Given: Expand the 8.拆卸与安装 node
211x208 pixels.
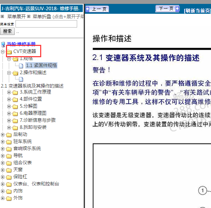Looking at the screenshot, I should pos(9,127).
